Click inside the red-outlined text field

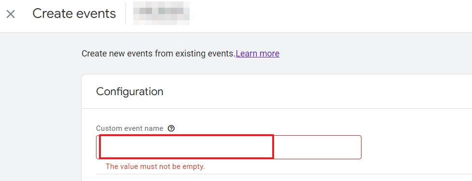(x=229, y=147)
